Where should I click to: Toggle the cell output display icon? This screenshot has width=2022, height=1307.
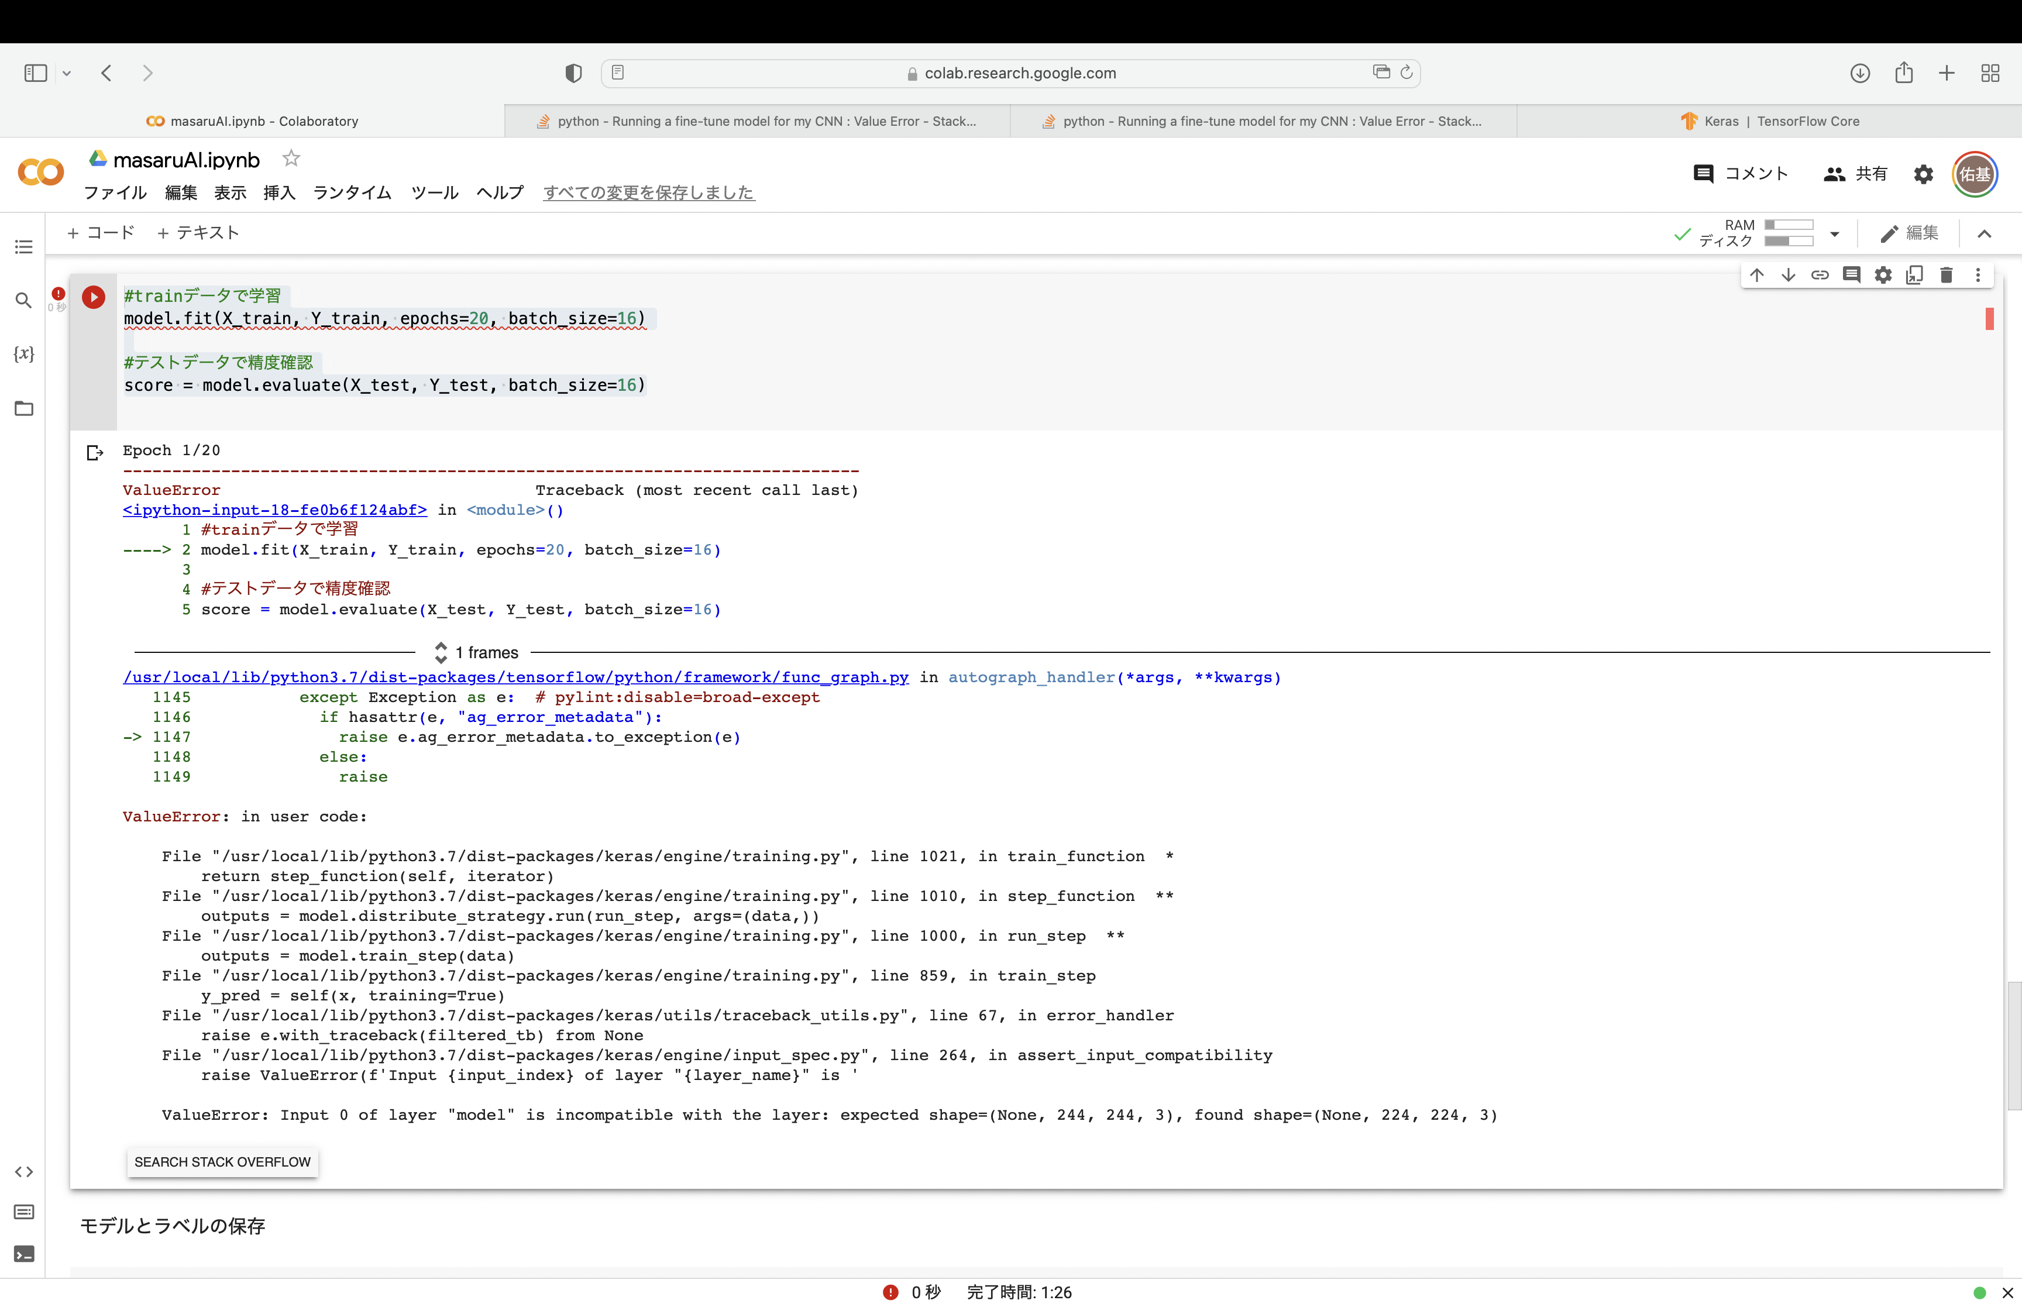click(95, 452)
